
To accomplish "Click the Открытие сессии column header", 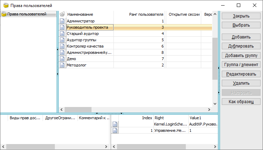I will 184,14.
